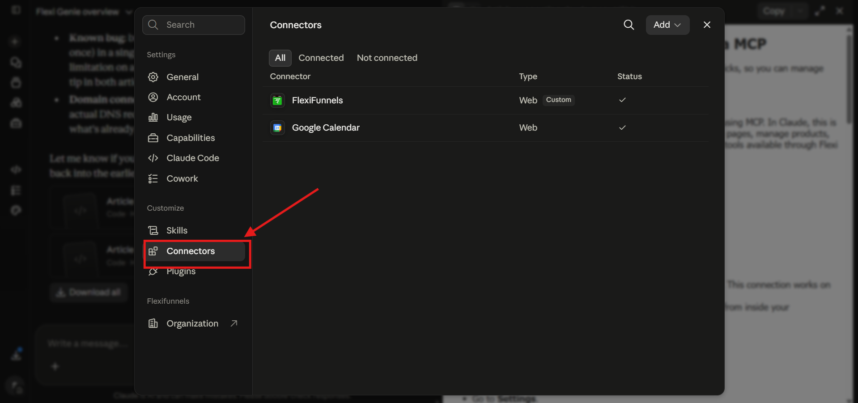Open Cowork settings
858x403 pixels.
click(193, 178)
